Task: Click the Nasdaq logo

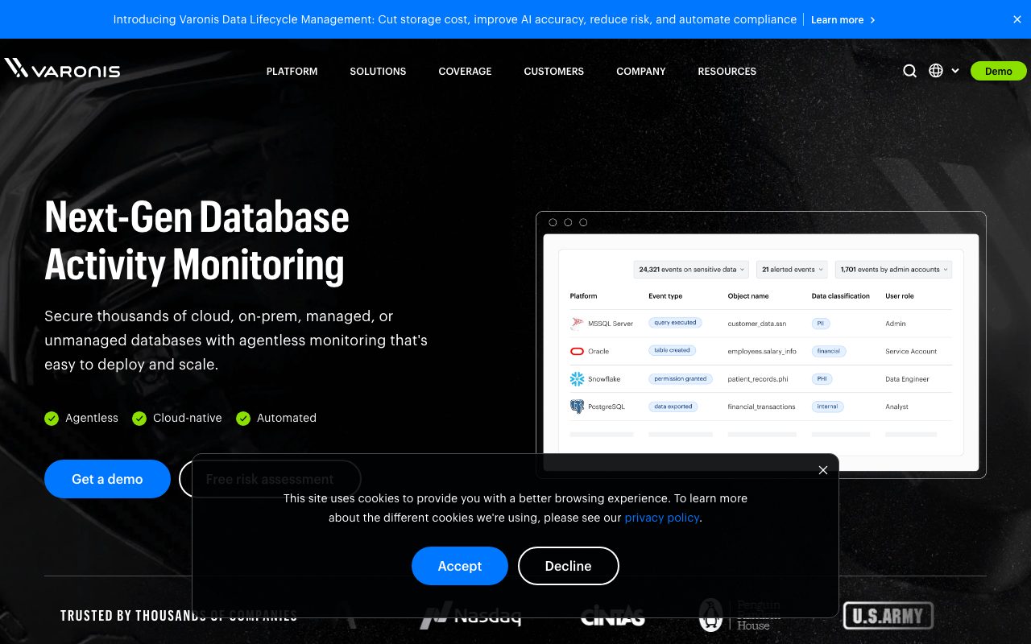Action: tap(470, 617)
